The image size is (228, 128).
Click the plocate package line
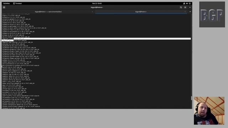(14, 44)
